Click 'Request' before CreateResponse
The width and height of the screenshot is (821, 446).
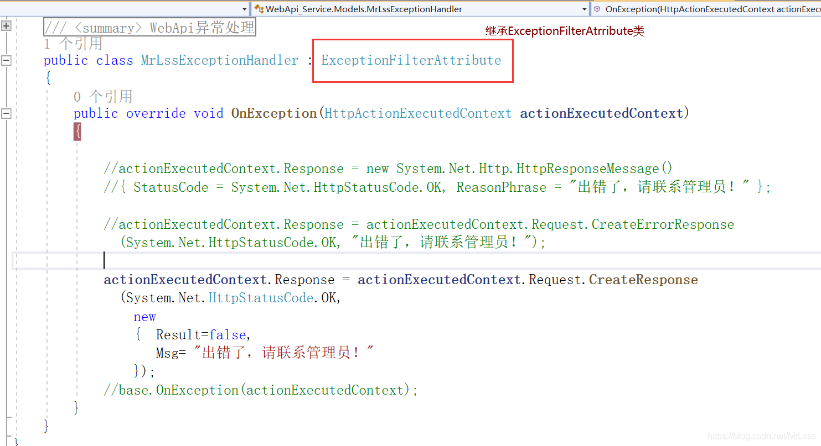click(555, 280)
